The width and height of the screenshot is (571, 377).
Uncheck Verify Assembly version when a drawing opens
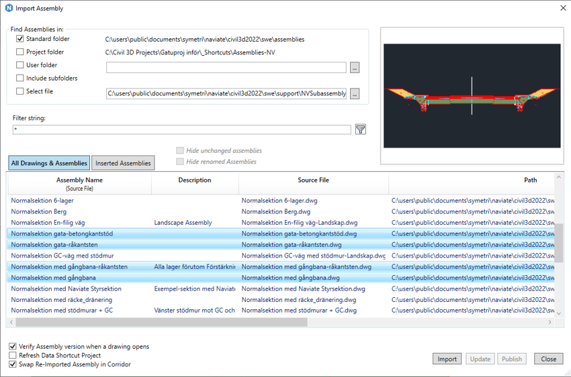click(13, 346)
